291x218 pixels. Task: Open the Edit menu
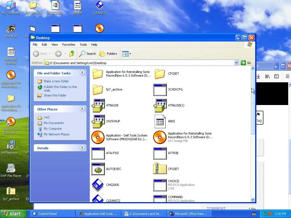coord(44,45)
